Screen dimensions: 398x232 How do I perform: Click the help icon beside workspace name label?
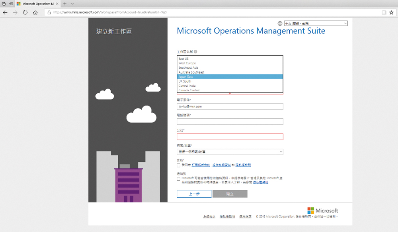click(x=195, y=51)
